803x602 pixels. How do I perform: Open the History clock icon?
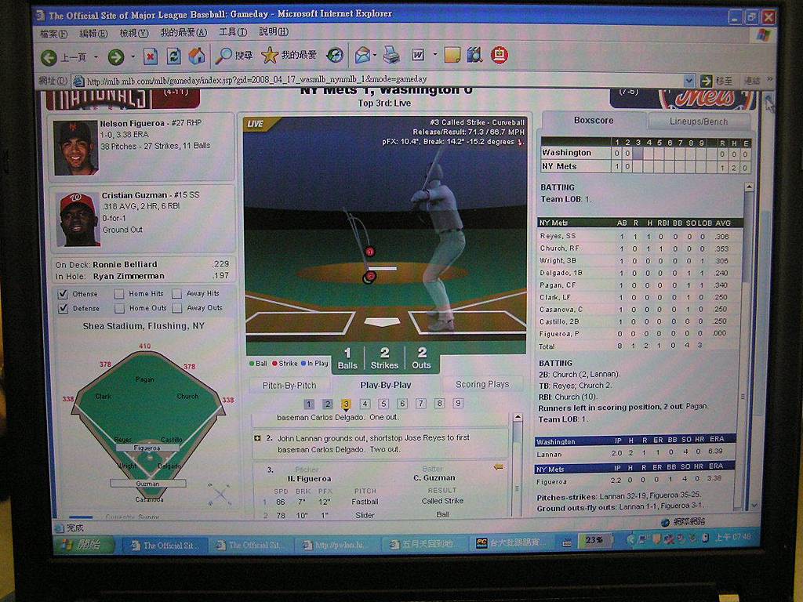335,55
